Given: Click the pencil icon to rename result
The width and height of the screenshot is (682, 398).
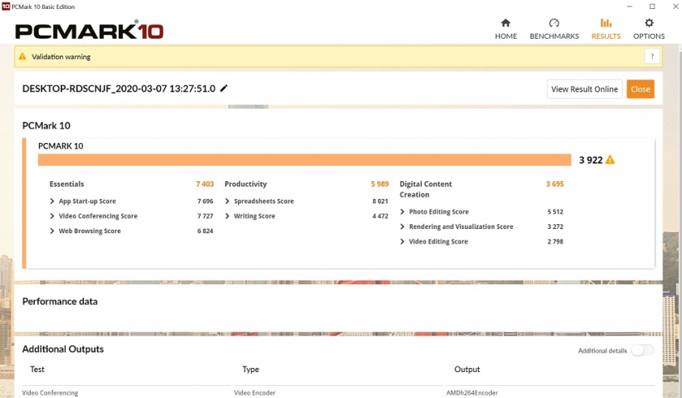Looking at the screenshot, I should point(224,88).
